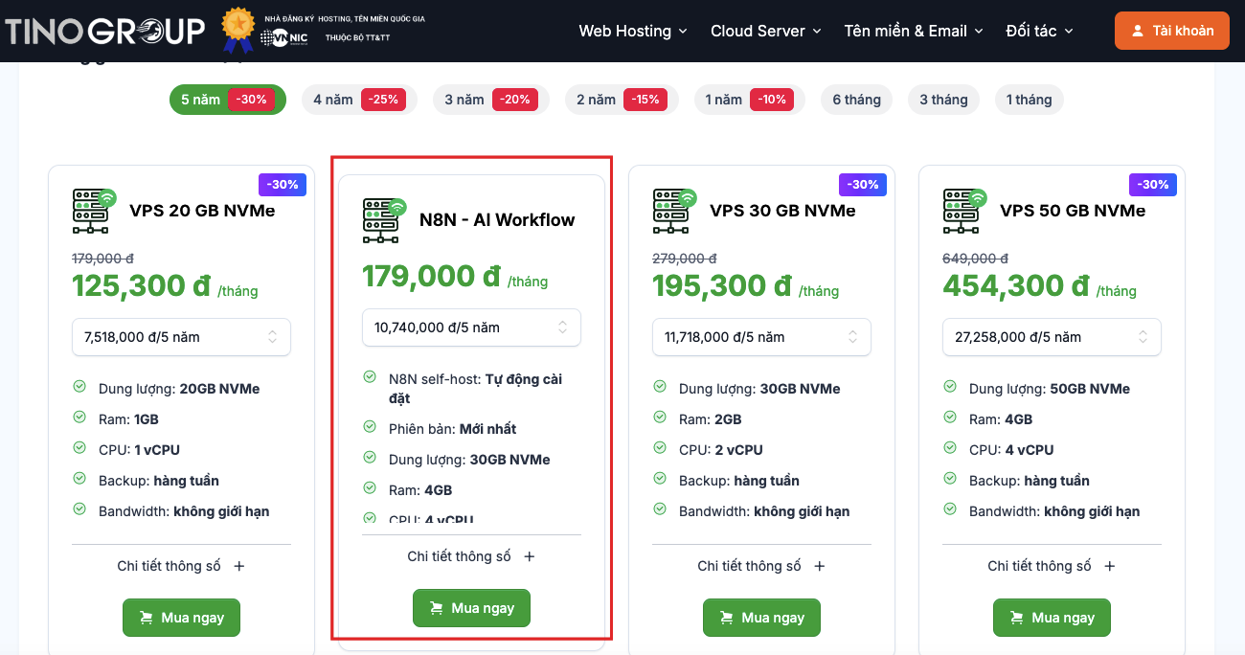Select the 3 năm billing period

490,100
